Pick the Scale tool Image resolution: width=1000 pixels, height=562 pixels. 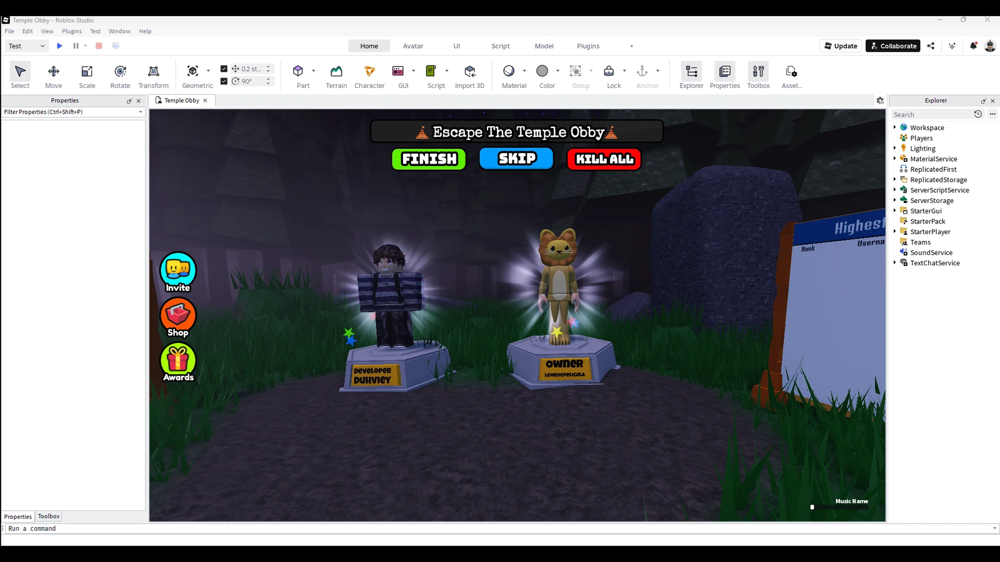(87, 76)
